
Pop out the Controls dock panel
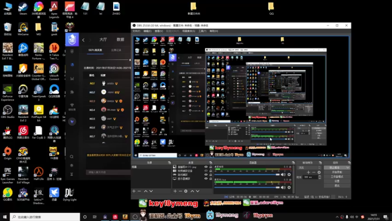coord(349,163)
